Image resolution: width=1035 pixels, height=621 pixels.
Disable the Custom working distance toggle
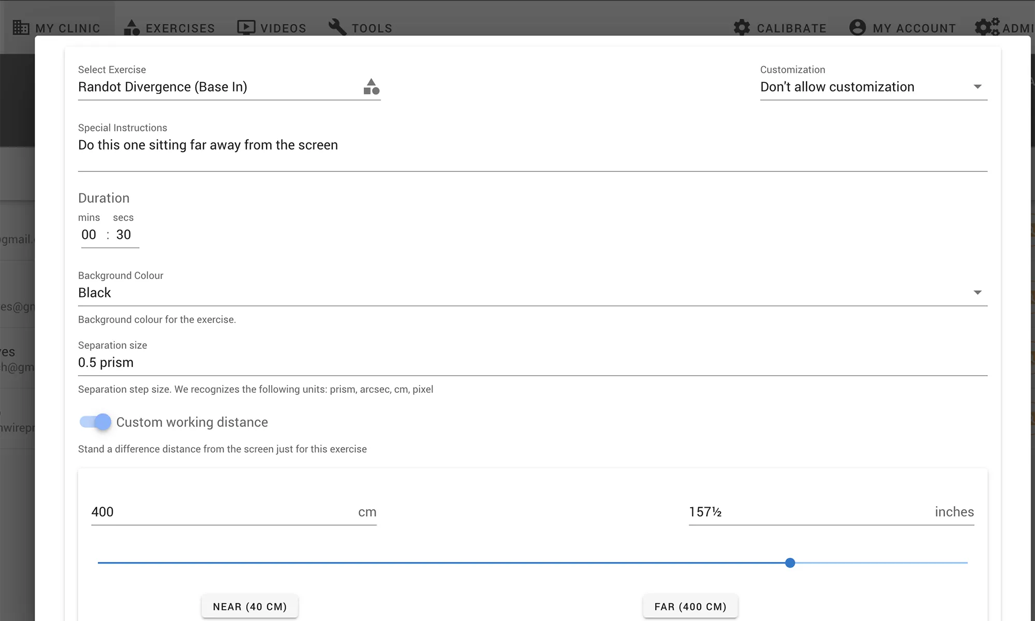(x=96, y=422)
